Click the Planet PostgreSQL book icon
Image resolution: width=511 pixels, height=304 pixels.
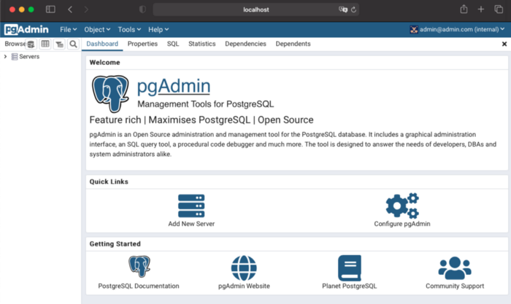[x=350, y=268]
